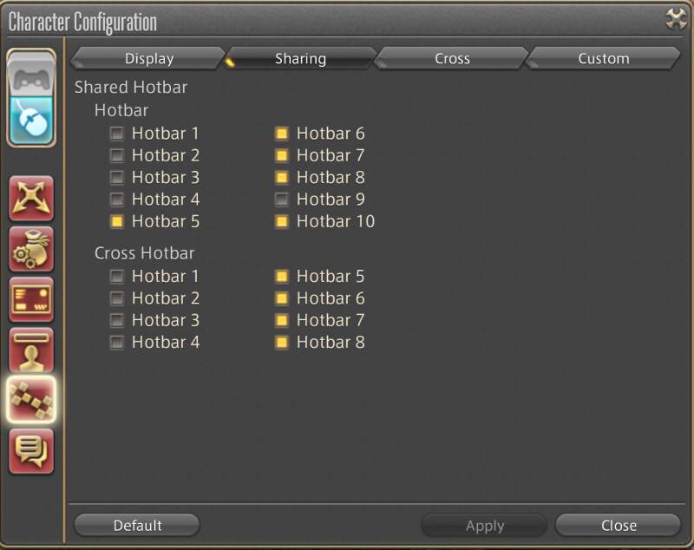
Task: Disable sharing for Hotbar 10
Action: click(x=282, y=221)
